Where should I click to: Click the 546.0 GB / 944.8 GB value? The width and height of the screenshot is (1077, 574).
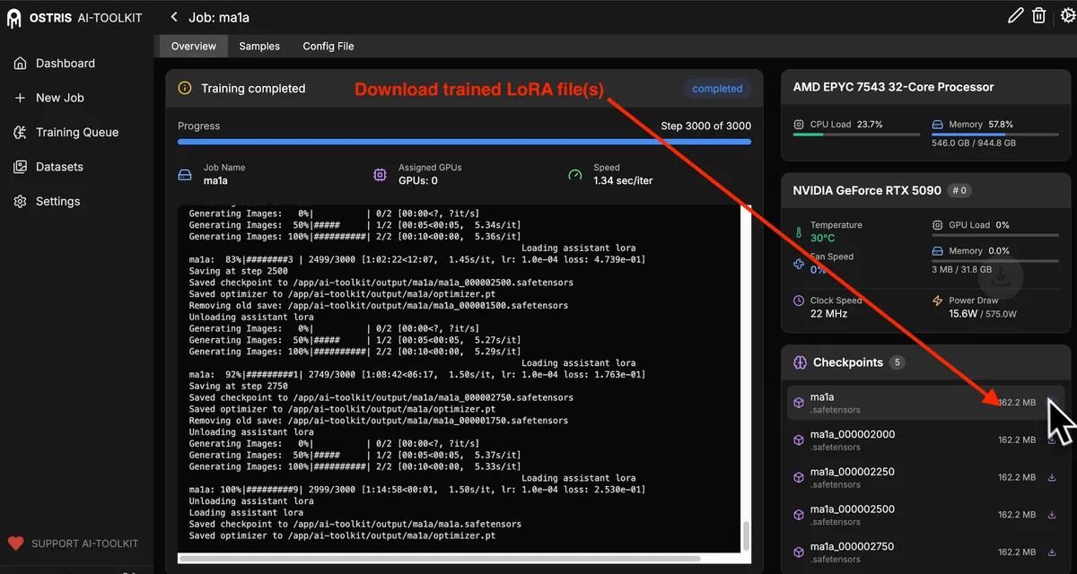pyautogui.click(x=974, y=143)
